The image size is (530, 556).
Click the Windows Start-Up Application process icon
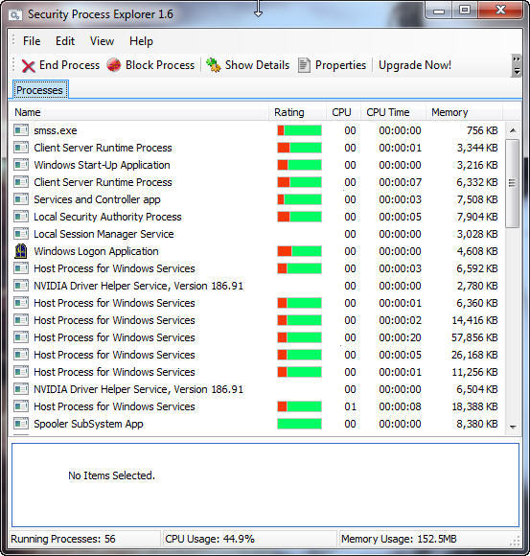[21, 165]
